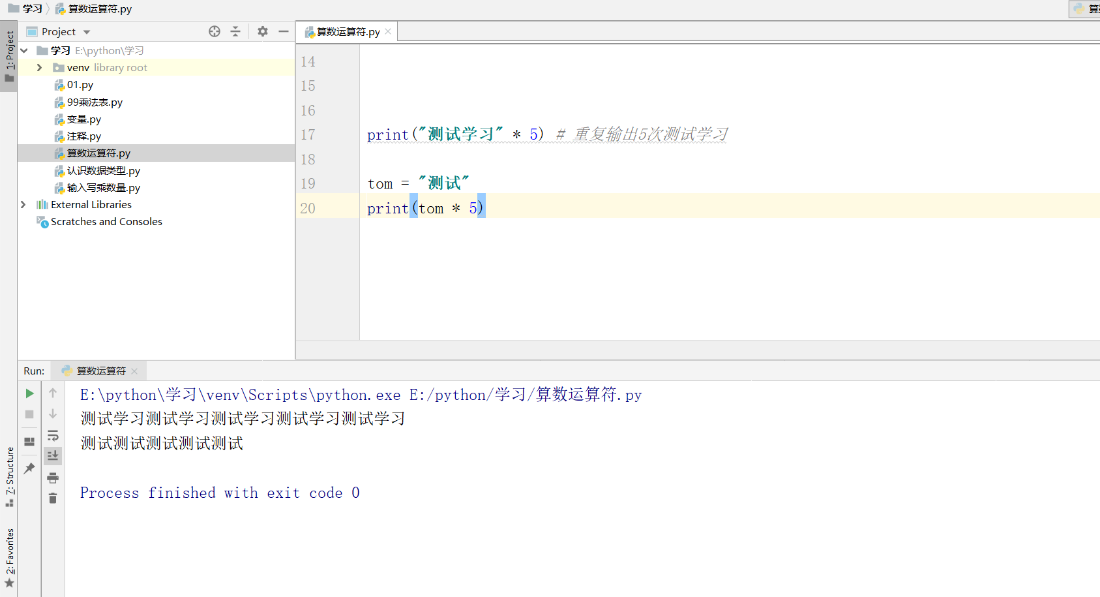The image size is (1100, 597).
Task: Pin the Run tab with pin icon
Action: coord(29,468)
